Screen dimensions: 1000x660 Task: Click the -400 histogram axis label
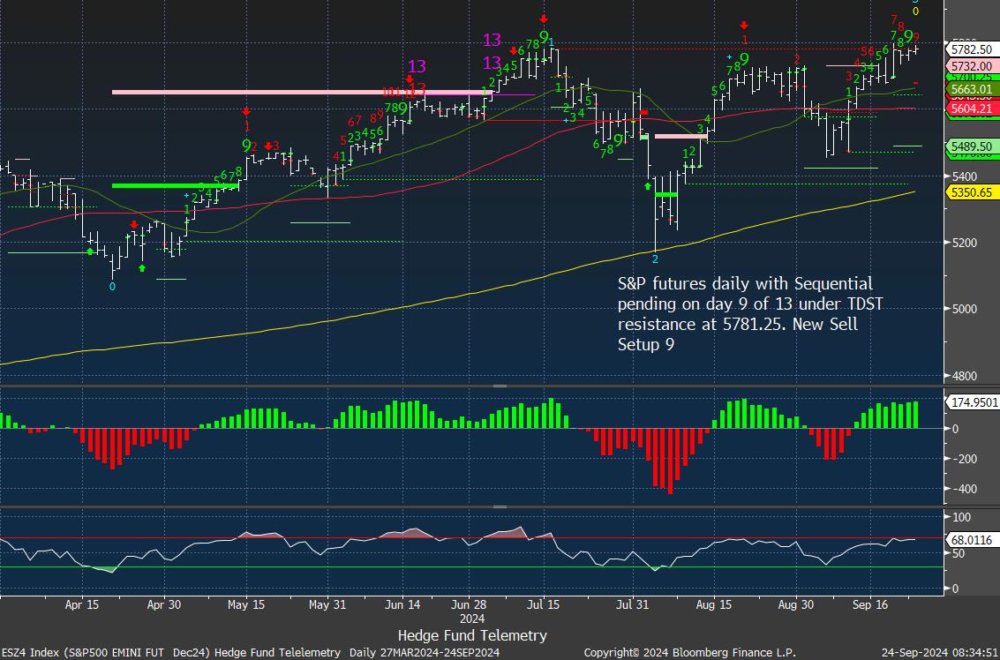(x=964, y=489)
